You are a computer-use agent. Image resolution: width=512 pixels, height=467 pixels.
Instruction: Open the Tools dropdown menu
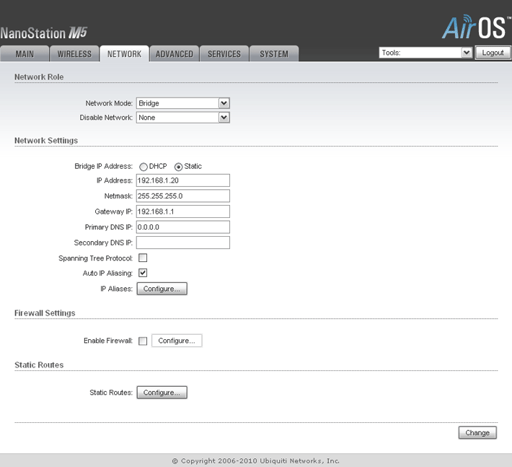pyautogui.click(x=425, y=53)
